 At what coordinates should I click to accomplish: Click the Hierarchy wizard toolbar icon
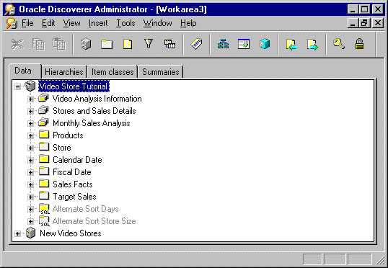click(x=223, y=44)
